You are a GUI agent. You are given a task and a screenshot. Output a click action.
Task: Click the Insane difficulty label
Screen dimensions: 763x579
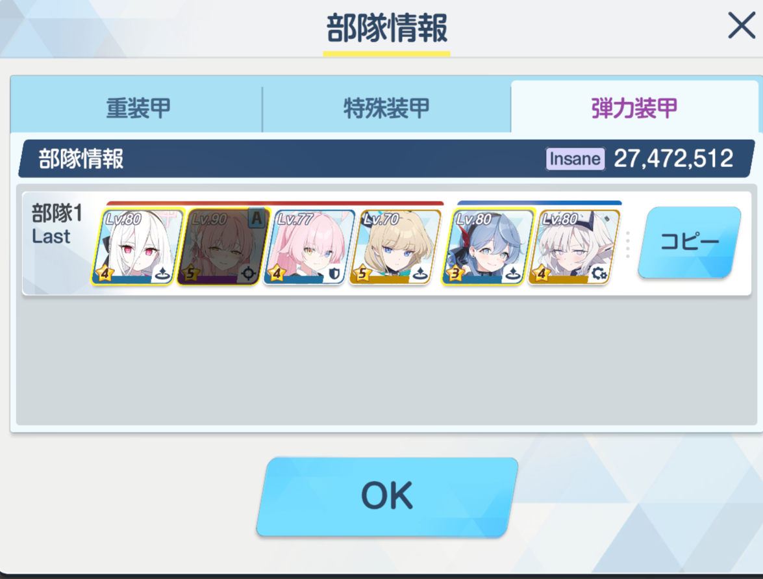click(575, 159)
